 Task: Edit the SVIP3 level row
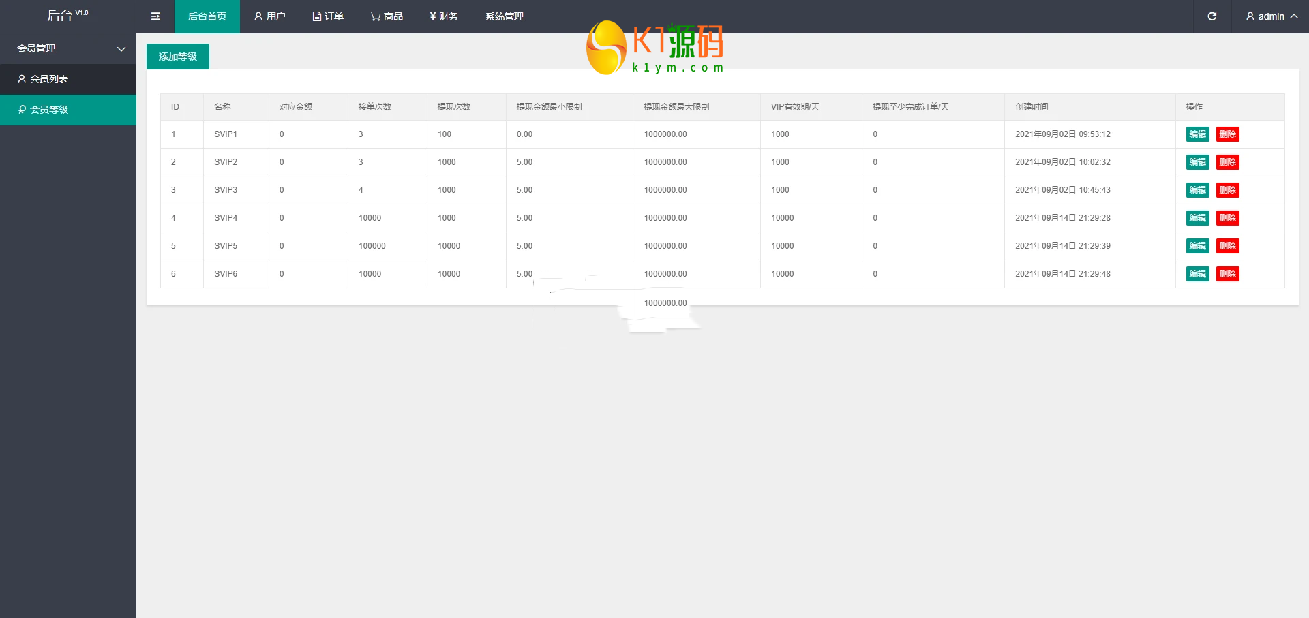click(1198, 190)
